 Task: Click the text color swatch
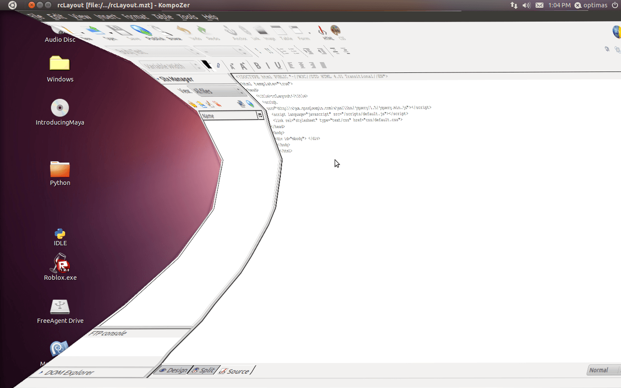(x=207, y=65)
